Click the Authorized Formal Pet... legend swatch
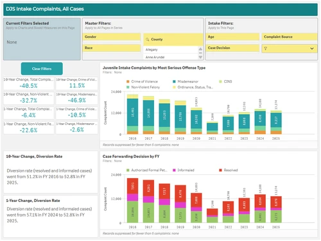 click(128, 170)
